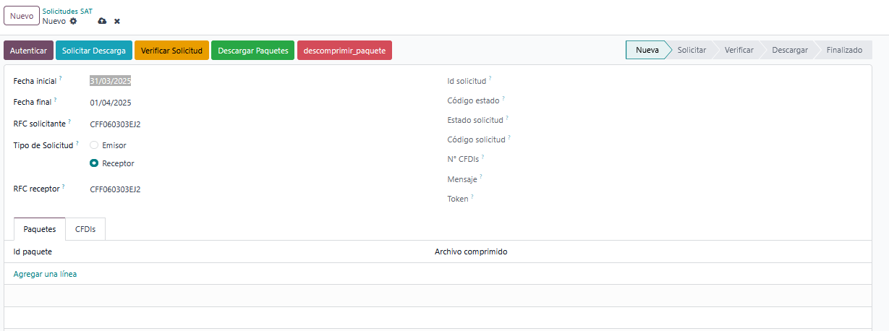This screenshot has height=331, width=889.
Task: Save record with cloud upload icon
Action: coord(102,22)
